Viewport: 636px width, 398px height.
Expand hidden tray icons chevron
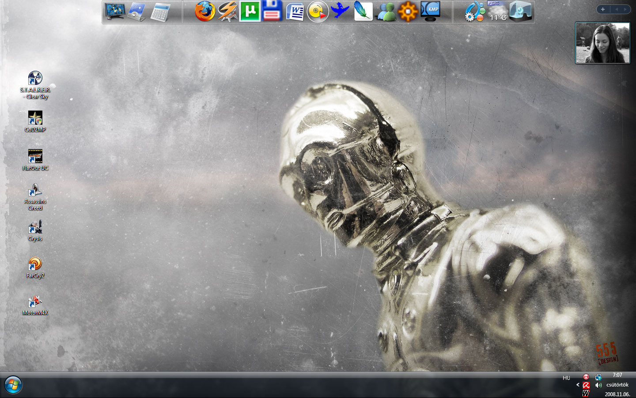point(578,385)
